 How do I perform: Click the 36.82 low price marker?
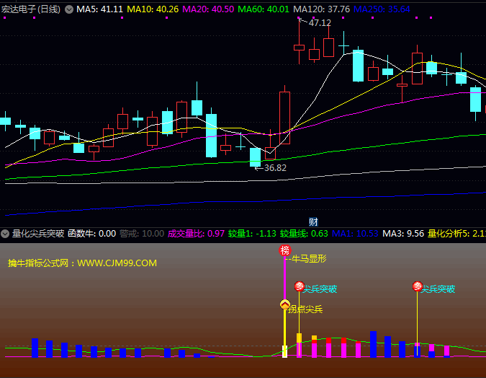[x=274, y=167]
